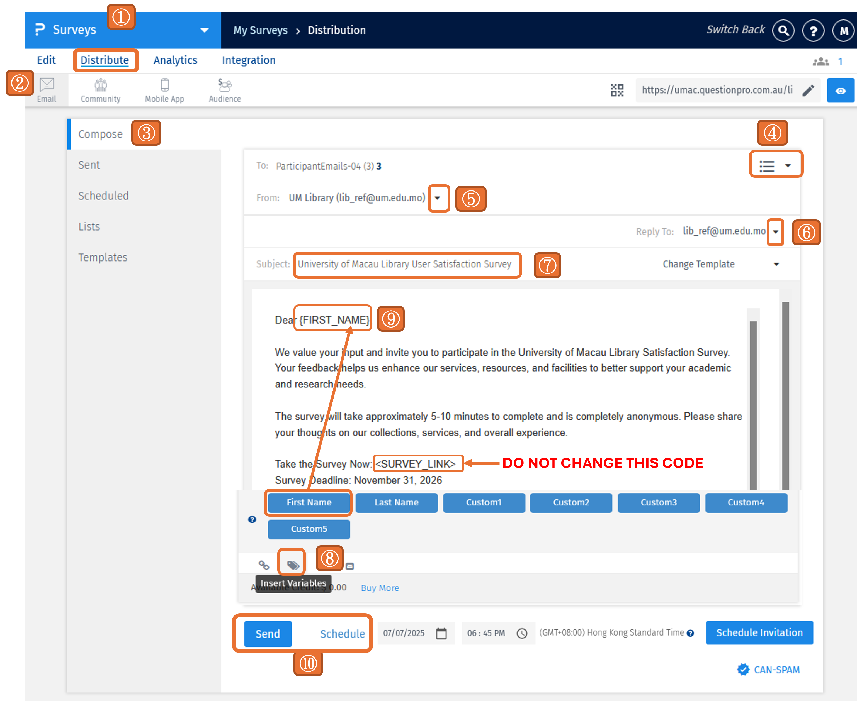Expand the From address dropdown arrow
This screenshot has width=857, height=701.
(437, 198)
